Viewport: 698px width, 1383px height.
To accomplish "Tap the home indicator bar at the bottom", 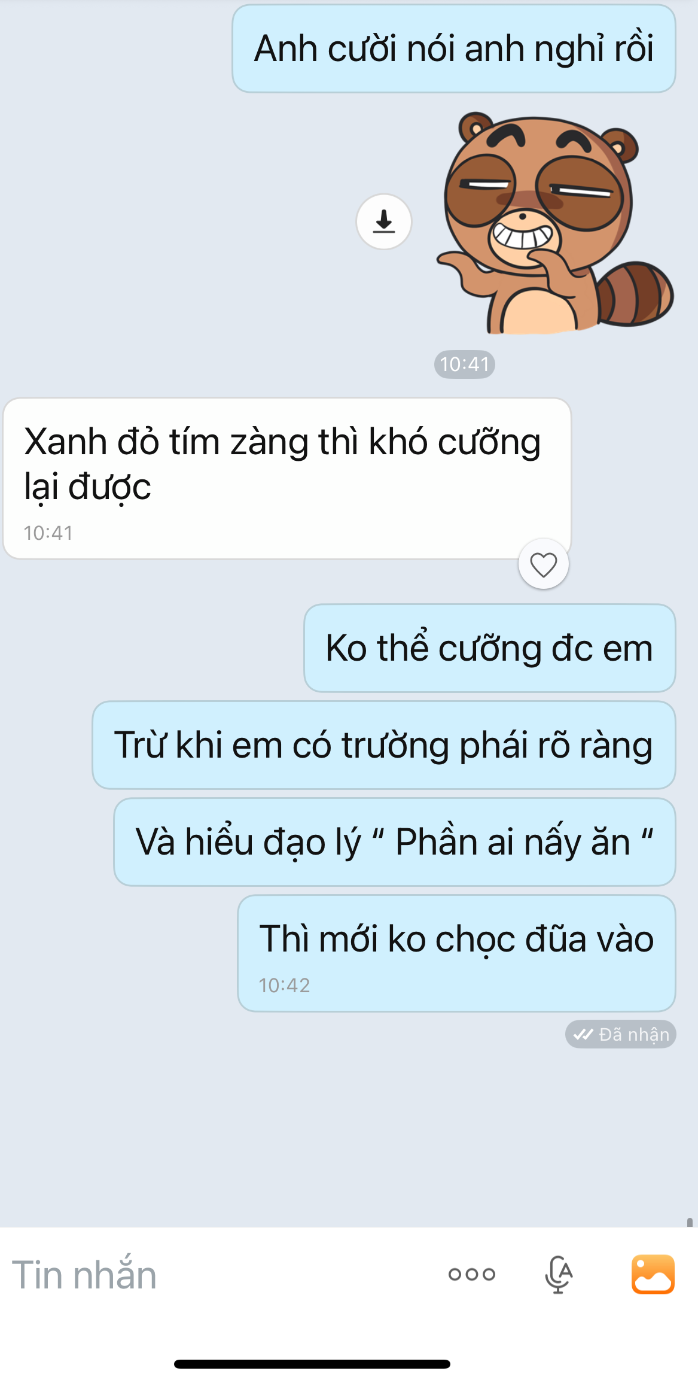I will (x=312, y=1364).
